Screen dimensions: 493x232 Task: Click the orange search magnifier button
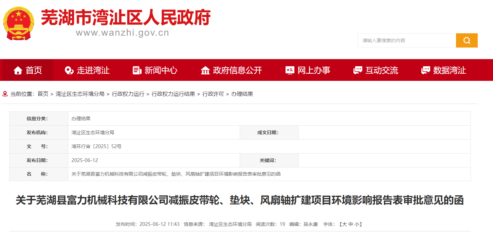point(467,40)
